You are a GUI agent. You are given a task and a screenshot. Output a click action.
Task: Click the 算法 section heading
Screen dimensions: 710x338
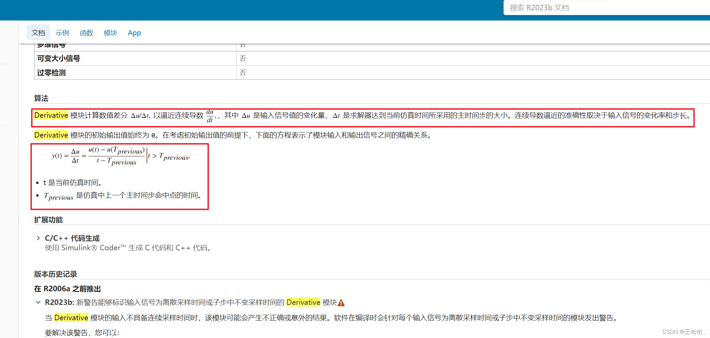click(x=41, y=98)
